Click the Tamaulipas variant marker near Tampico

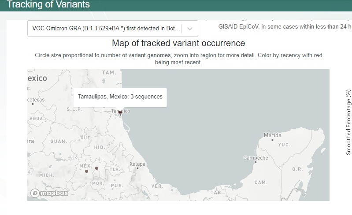point(120,112)
